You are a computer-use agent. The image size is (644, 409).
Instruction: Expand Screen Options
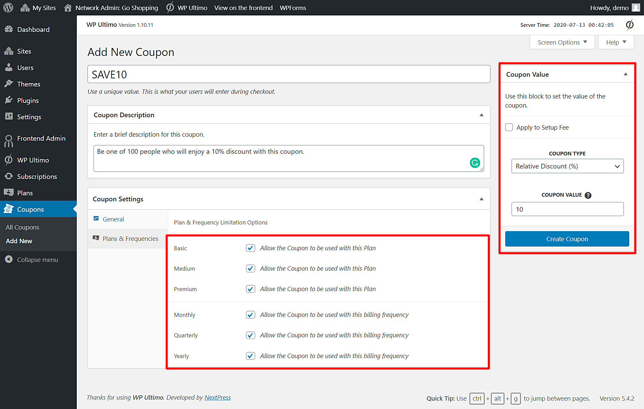point(562,42)
